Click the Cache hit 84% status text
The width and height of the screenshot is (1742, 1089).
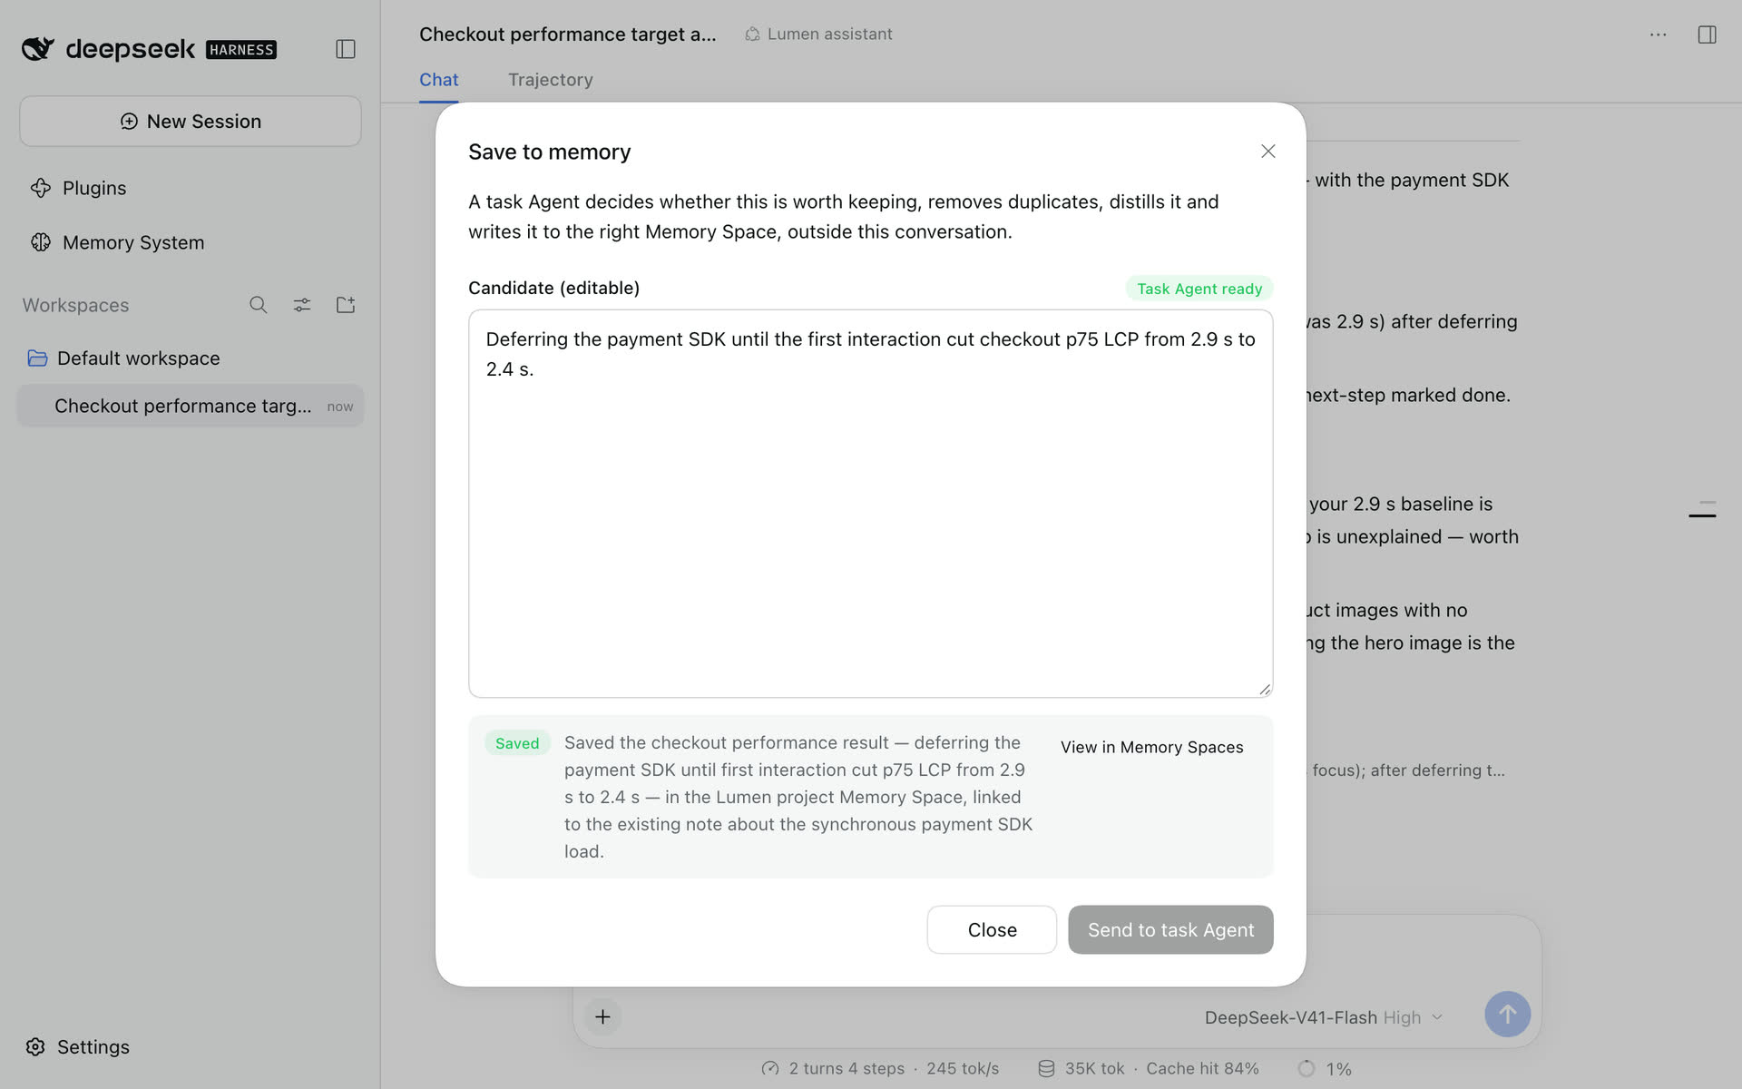tap(1202, 1069)
